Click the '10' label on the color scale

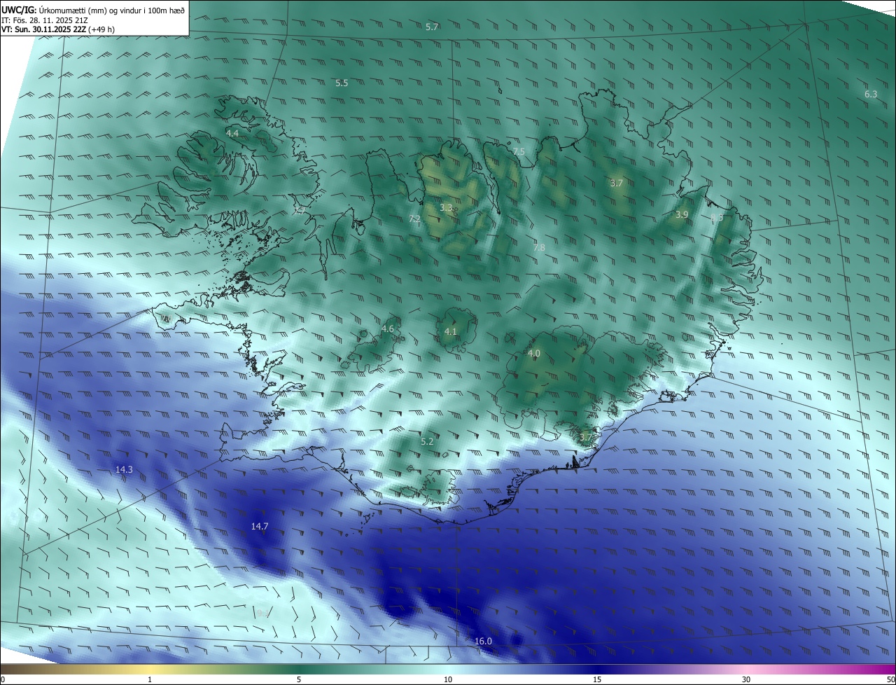click(x=448, y=679)
